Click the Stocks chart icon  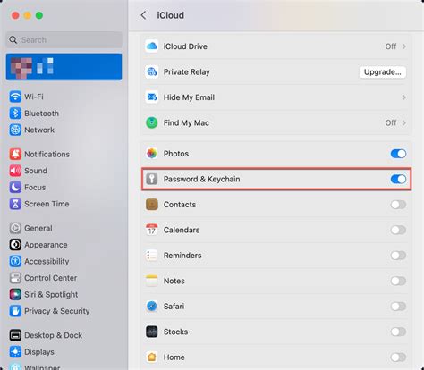[x=152, y=332]
